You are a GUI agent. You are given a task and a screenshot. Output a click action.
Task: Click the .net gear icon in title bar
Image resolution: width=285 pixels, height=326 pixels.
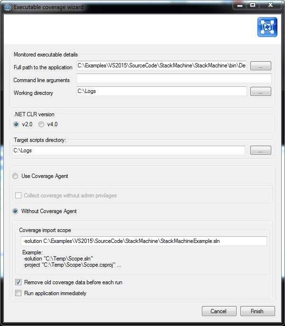pos(8,7)
